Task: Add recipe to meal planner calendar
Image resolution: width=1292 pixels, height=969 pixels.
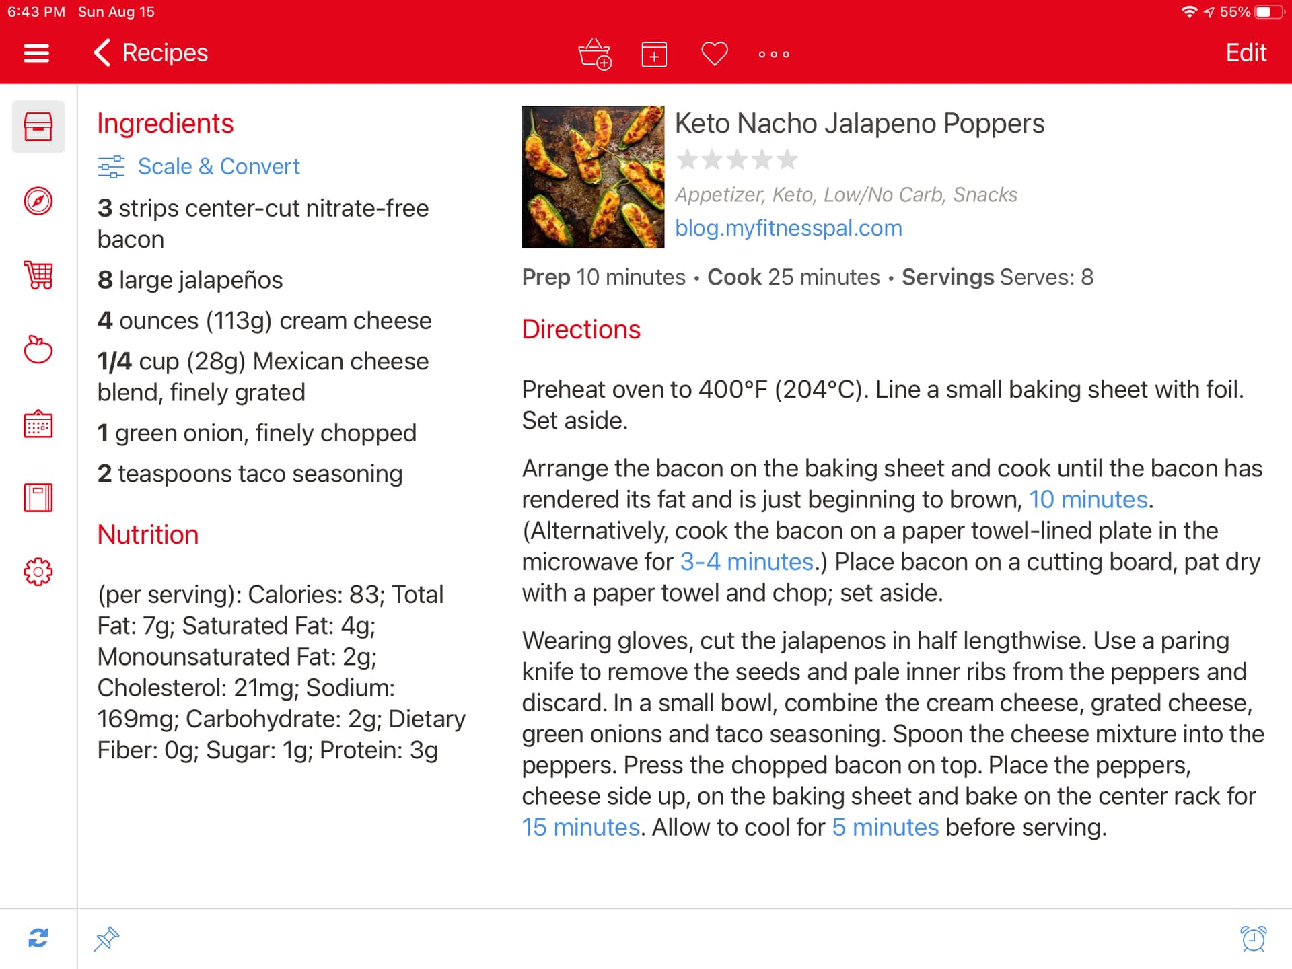Action: pyautogui.click(x=653, y=54)
